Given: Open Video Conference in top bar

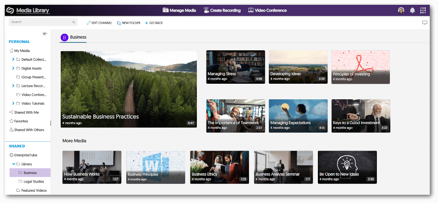Looking at the screenshot, I should point(267,10).
